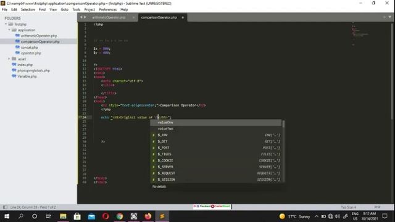Open index.php from the sidebar
This screenshot has width=395, height=222.
coord(25,65)
